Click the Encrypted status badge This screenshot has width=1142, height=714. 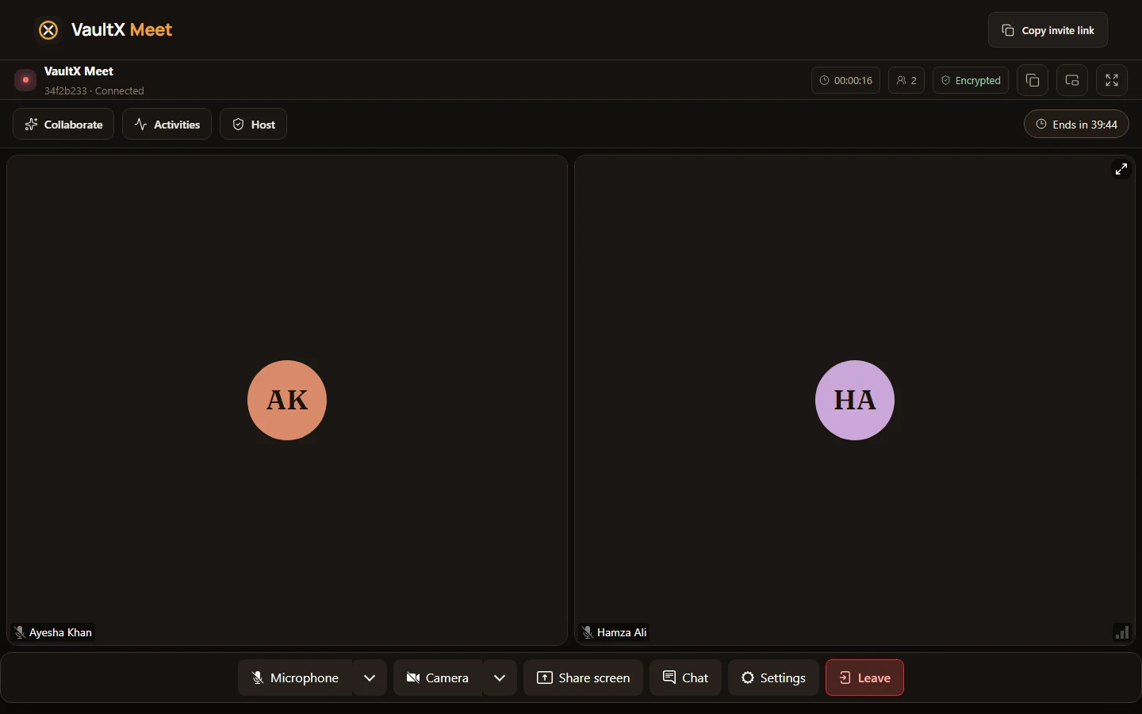coord(971,80)
